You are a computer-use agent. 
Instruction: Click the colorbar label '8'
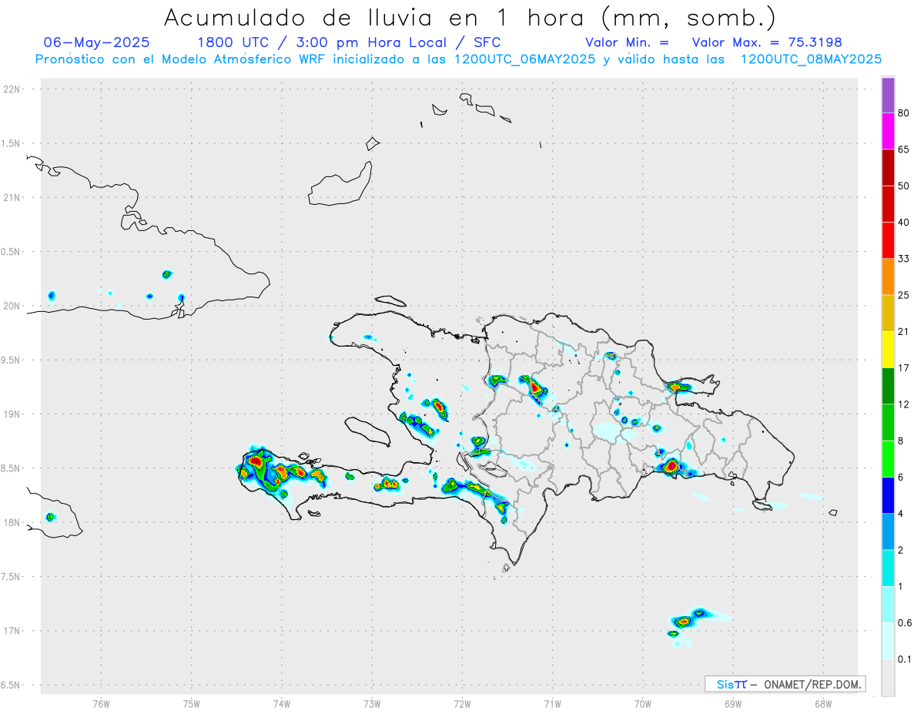pyautogui.click(x=901, y=441)
